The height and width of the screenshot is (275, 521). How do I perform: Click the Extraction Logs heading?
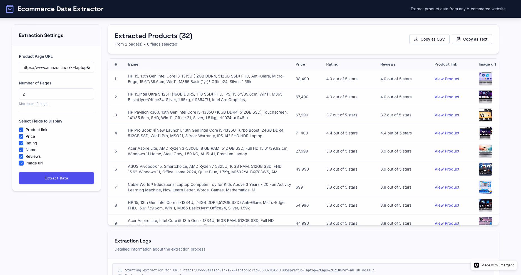(x=133, y=241)
